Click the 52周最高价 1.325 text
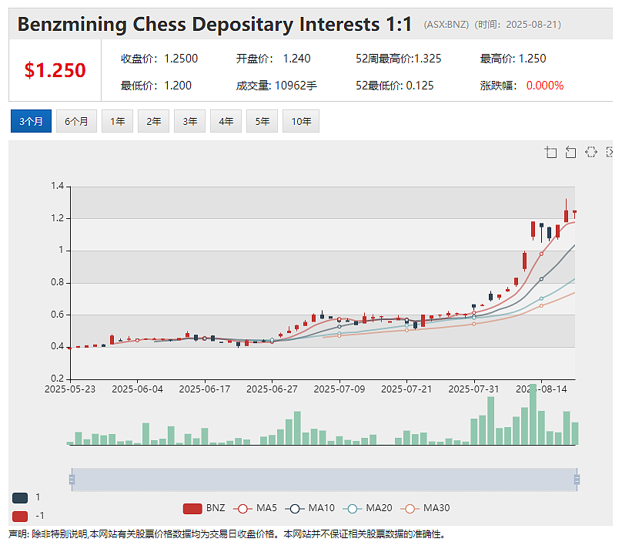The image size is (622, 542). (x=398, y=59)
